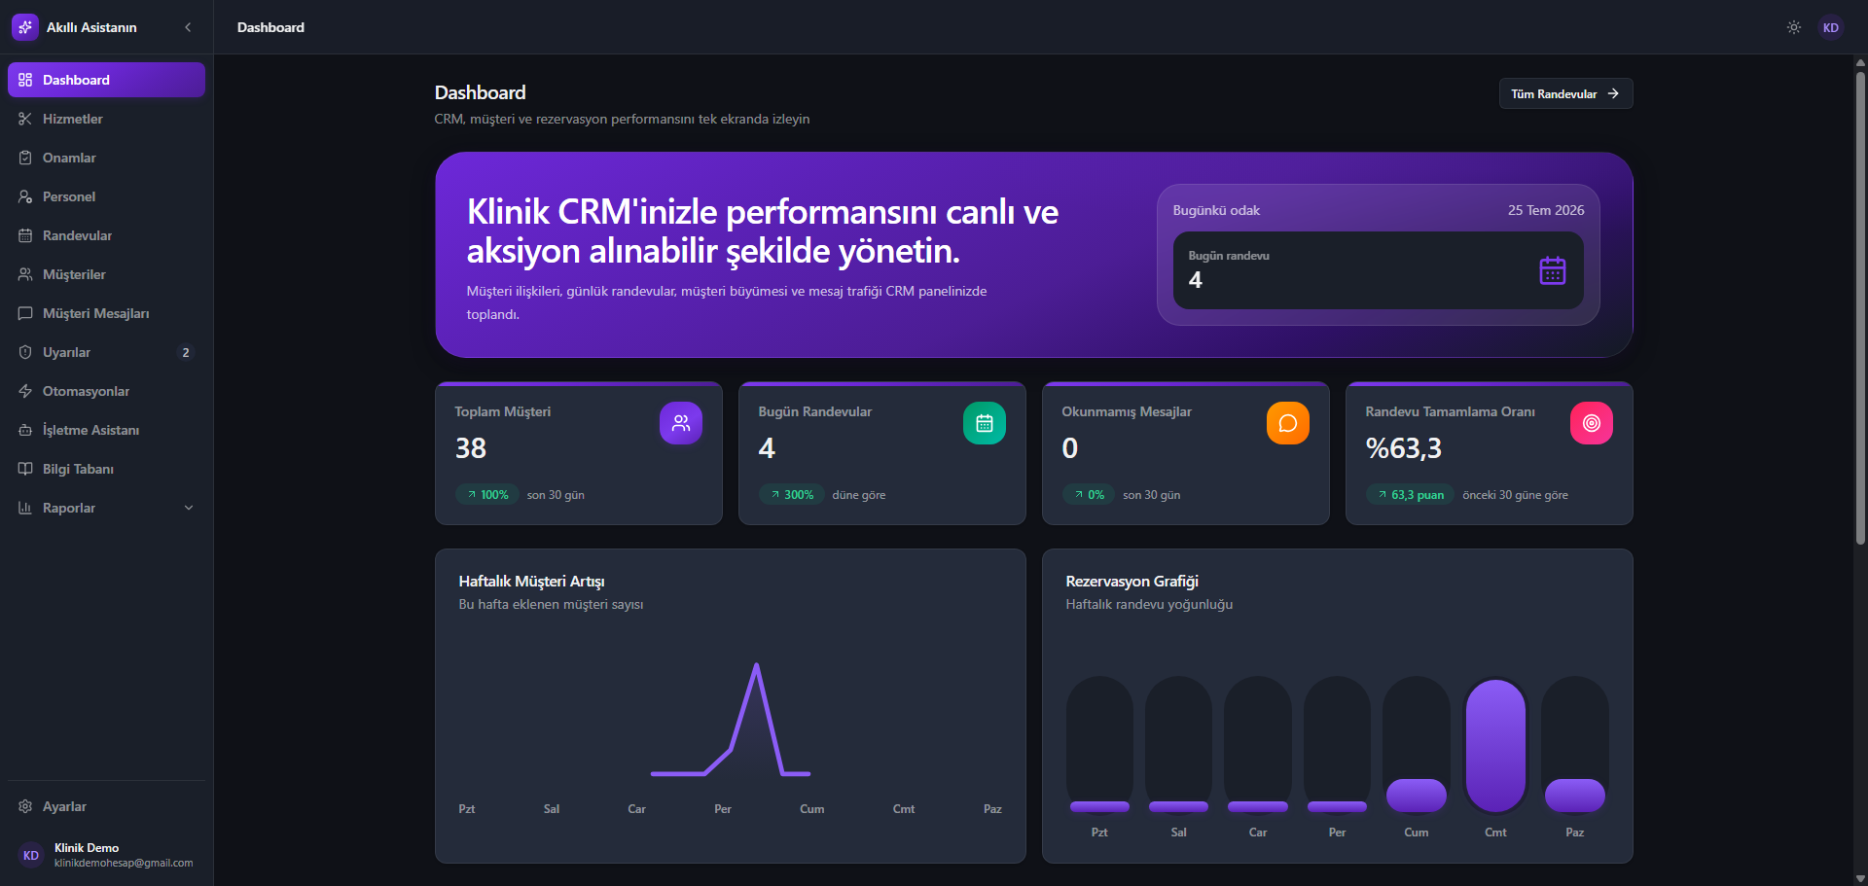Click the scissors icon beside Hizmetler
The image size is (1868, 886).
pyautogui.click(x=25, y=119)
